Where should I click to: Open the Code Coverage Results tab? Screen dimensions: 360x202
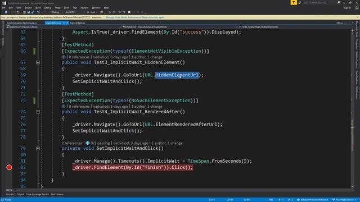(x=37, y=195)
